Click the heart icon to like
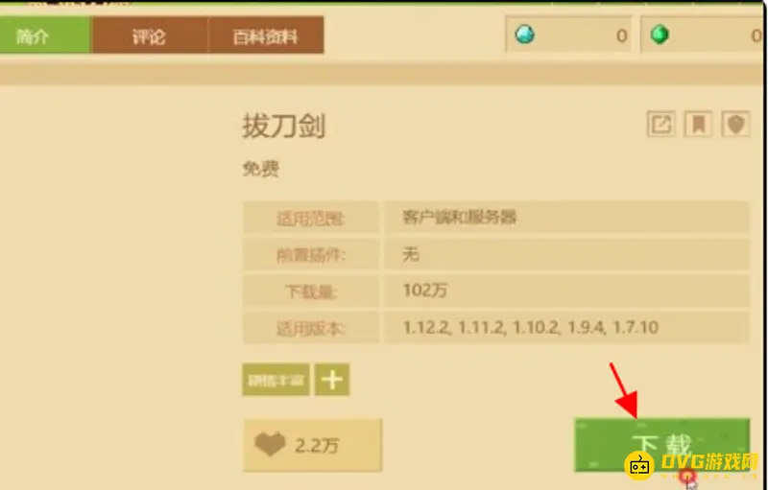 270,445
